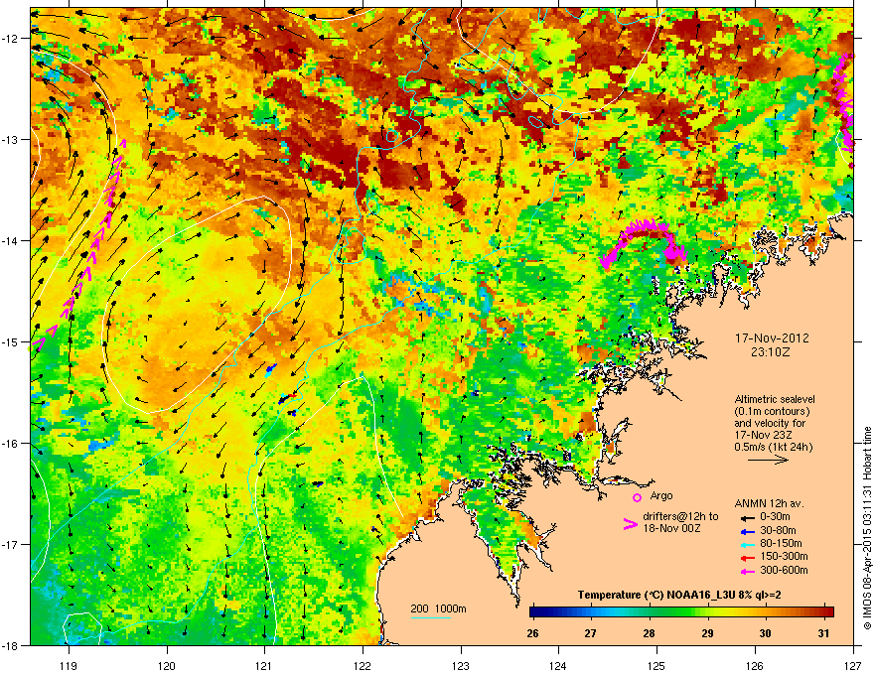This screenshot has height=675, width=874.
Task: Click the magenta drifter cluster near 127E
Action: coord(844,103)
